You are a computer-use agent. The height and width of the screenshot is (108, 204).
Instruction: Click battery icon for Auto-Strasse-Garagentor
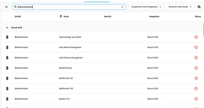[x=7, y=58]
